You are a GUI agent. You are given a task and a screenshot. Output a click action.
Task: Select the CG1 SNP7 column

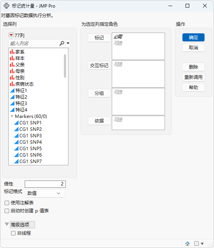click(x=28, y=161)
